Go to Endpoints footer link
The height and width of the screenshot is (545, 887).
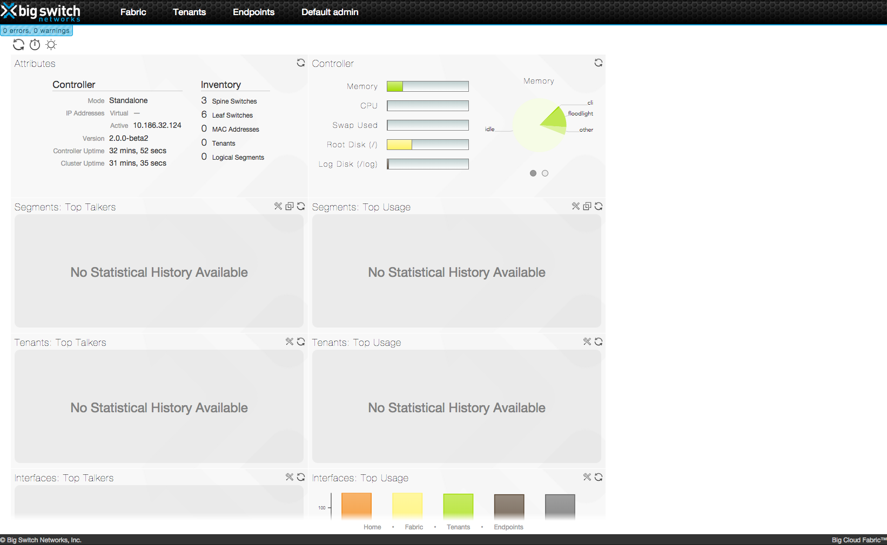[x=509, y=527]
